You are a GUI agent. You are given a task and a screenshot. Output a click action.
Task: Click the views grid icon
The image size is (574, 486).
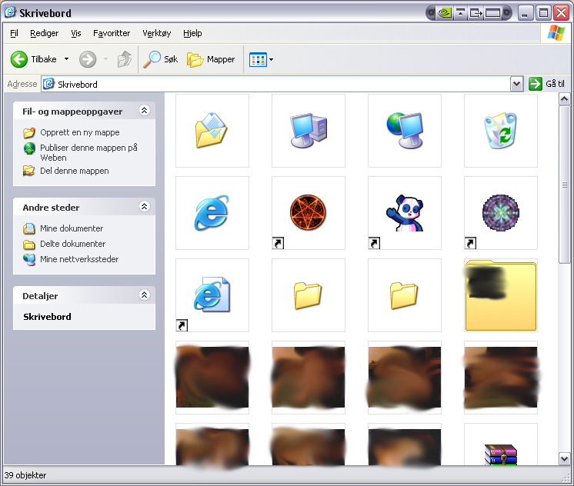[258, 59]
